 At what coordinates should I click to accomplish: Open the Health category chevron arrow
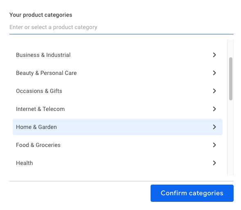click(214, 163)
